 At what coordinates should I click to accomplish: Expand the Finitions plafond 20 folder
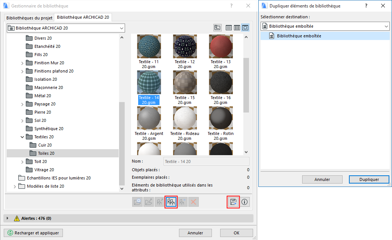22,71
